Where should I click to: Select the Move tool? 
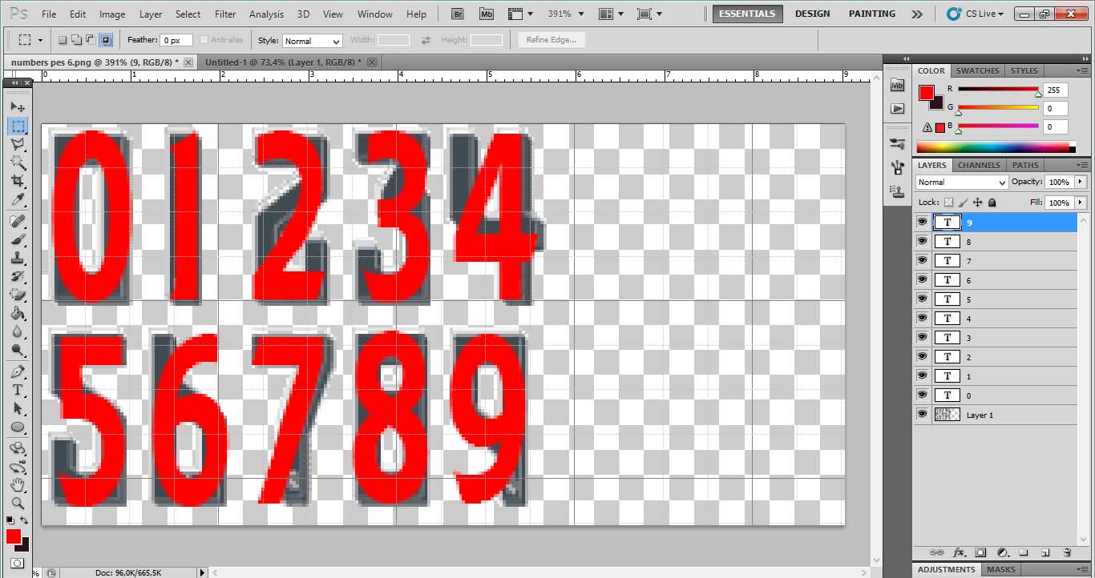point(18,106)
